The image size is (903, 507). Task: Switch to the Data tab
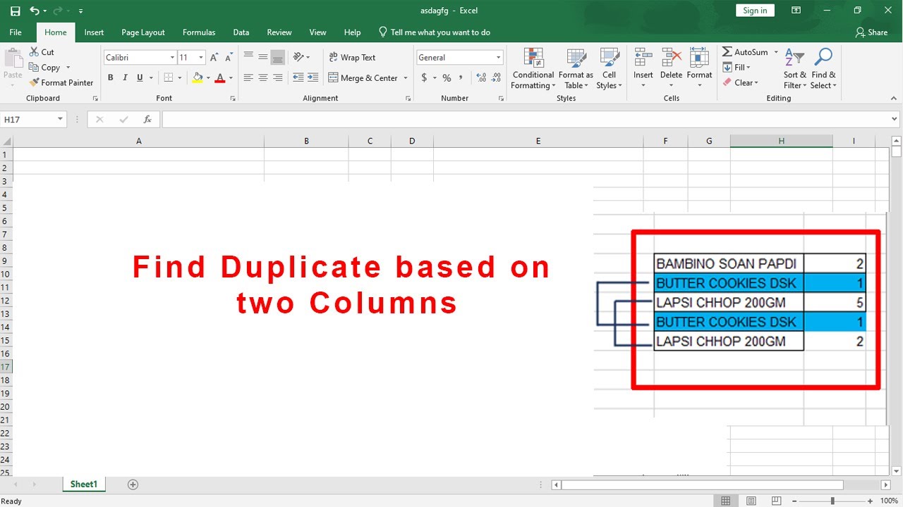click(x=241, y=32)
